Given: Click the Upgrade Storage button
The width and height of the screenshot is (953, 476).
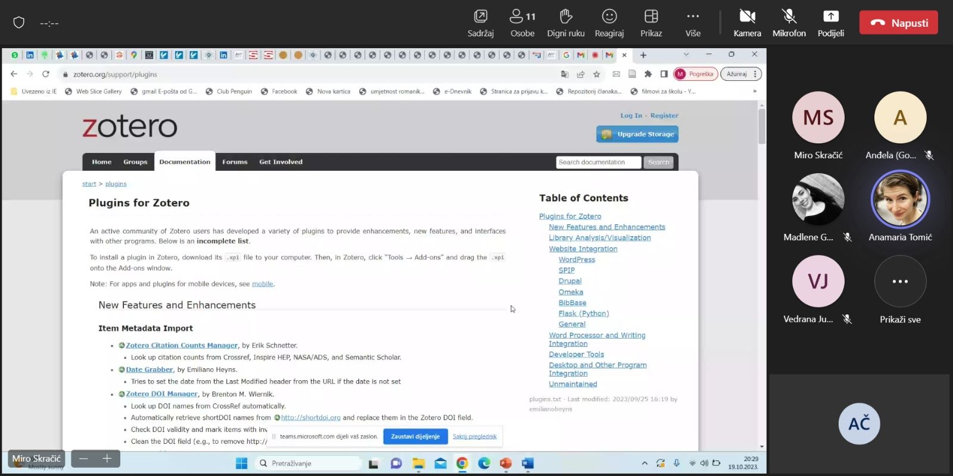Looking at the screenshot, I should click(637, 134).
